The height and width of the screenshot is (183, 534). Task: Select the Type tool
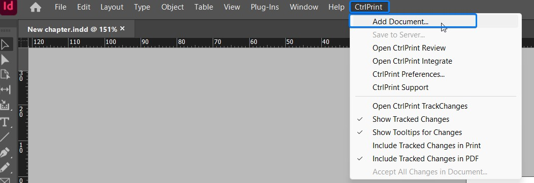[6, 122]
